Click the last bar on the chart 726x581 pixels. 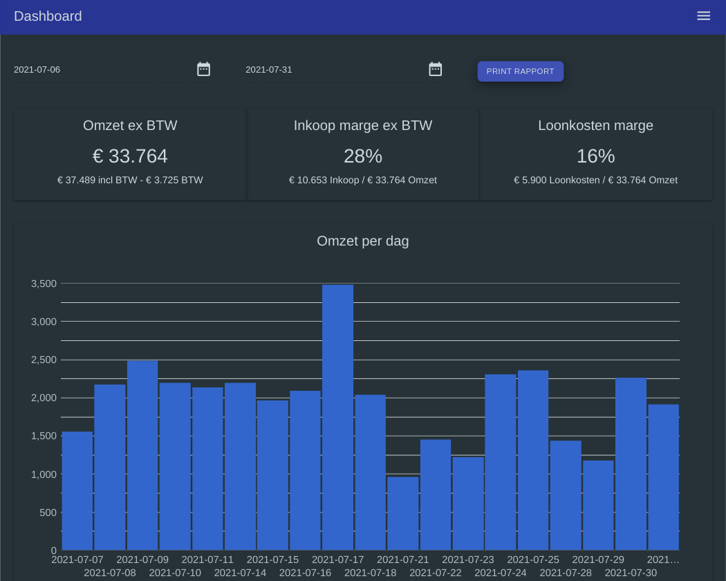tap(662, 477)
